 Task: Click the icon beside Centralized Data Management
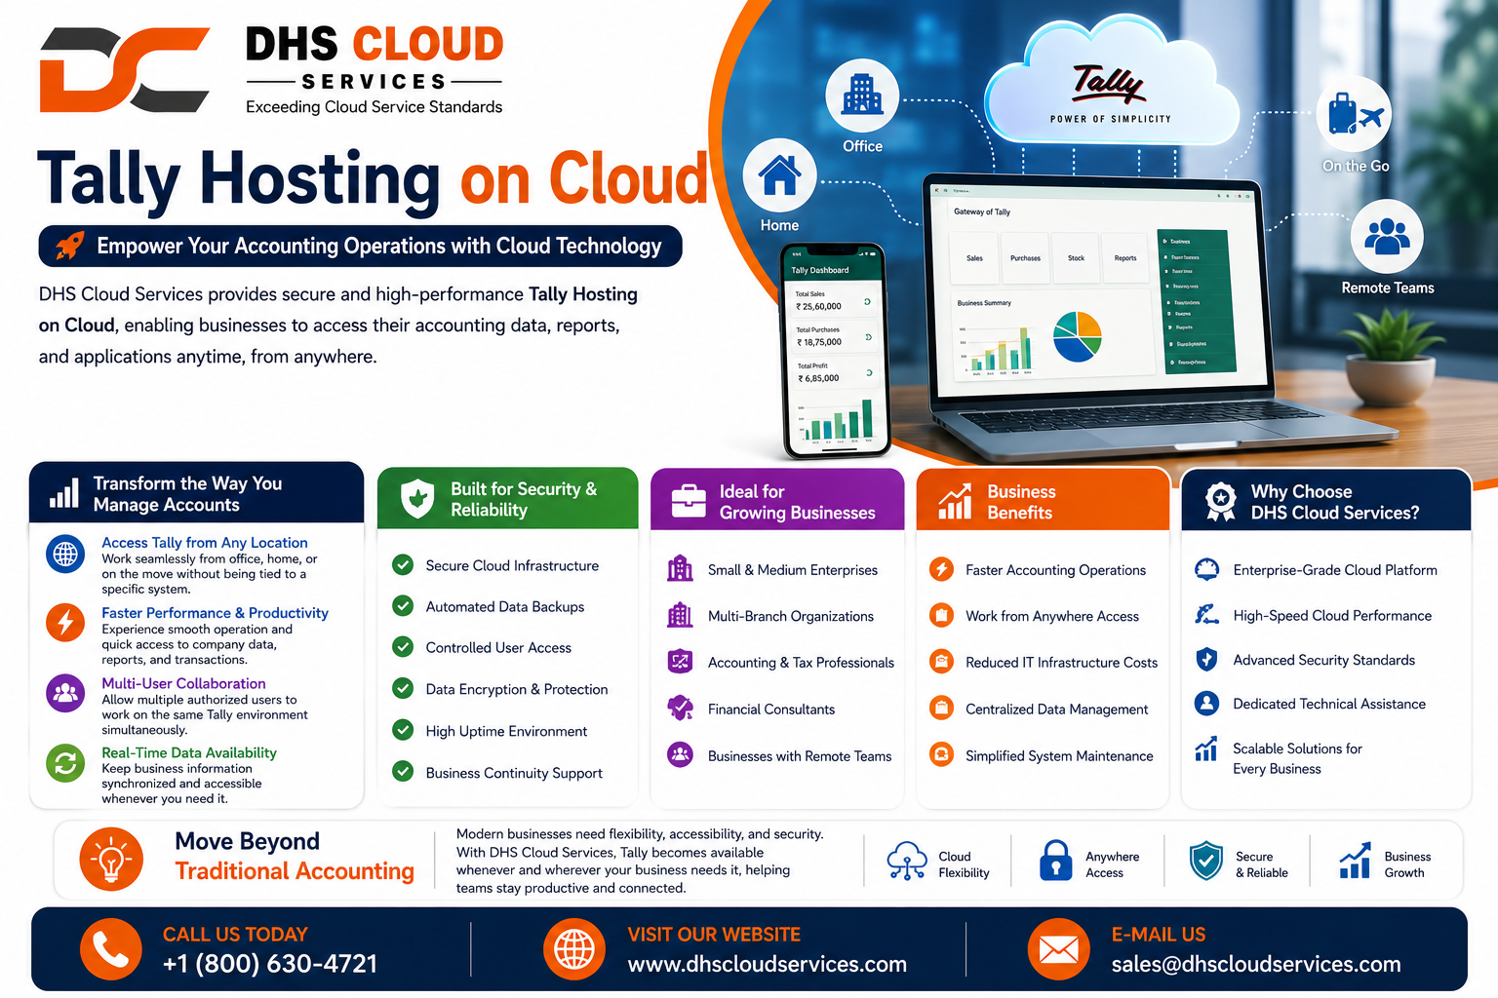(941, 708)
